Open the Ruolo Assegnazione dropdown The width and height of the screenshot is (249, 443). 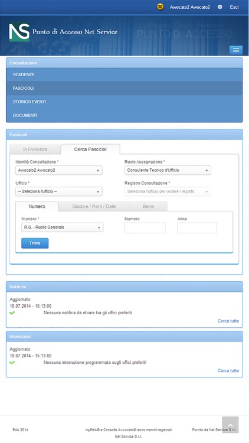[168, 170]
